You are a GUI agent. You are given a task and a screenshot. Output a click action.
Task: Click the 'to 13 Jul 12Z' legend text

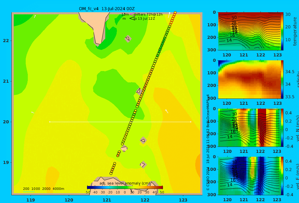point(144,19)
